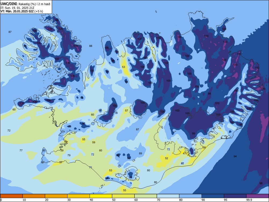Click the pale yellow 50–60 legend swatch
269x202 pixels.
click(123, 196)
